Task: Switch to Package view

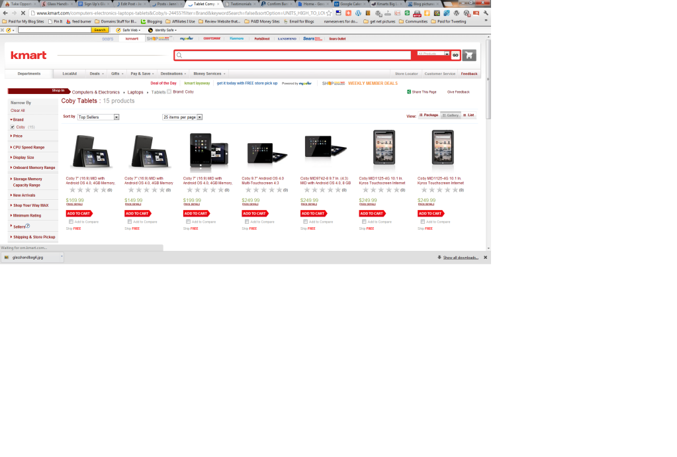Action: 429,115
